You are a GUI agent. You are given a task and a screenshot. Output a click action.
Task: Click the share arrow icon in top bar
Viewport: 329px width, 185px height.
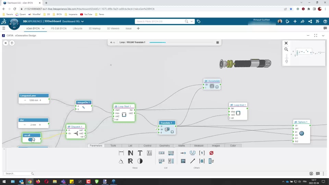[x=303, y=21]
